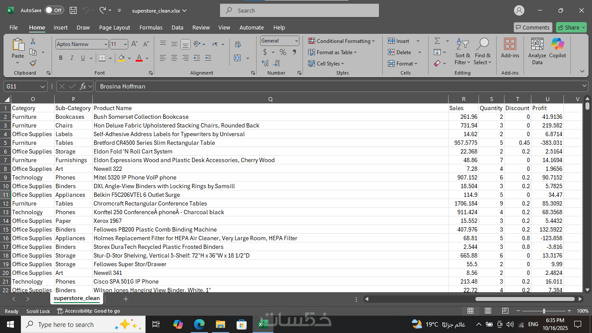This screenshot has width=592, height=333.
Task: Click the Accounting dollar format icon
Action: (x=265, y=52)
